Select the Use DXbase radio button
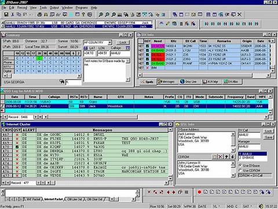 coord(240,165)
